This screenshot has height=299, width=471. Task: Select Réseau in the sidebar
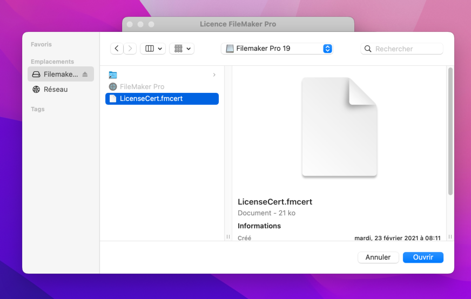point(55,90)
